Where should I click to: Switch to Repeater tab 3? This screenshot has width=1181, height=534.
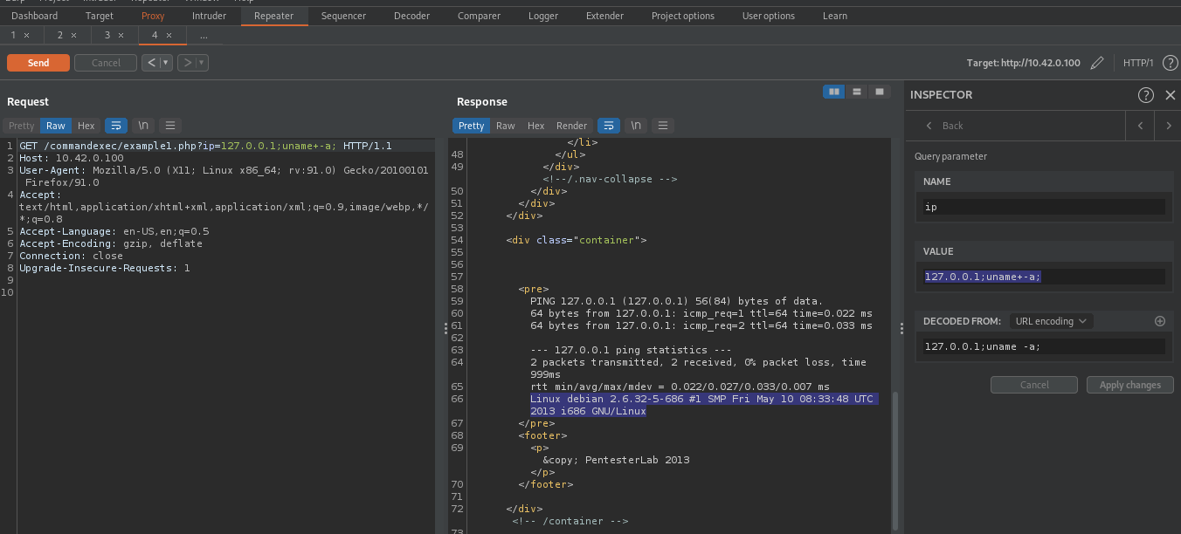point(107,35)
